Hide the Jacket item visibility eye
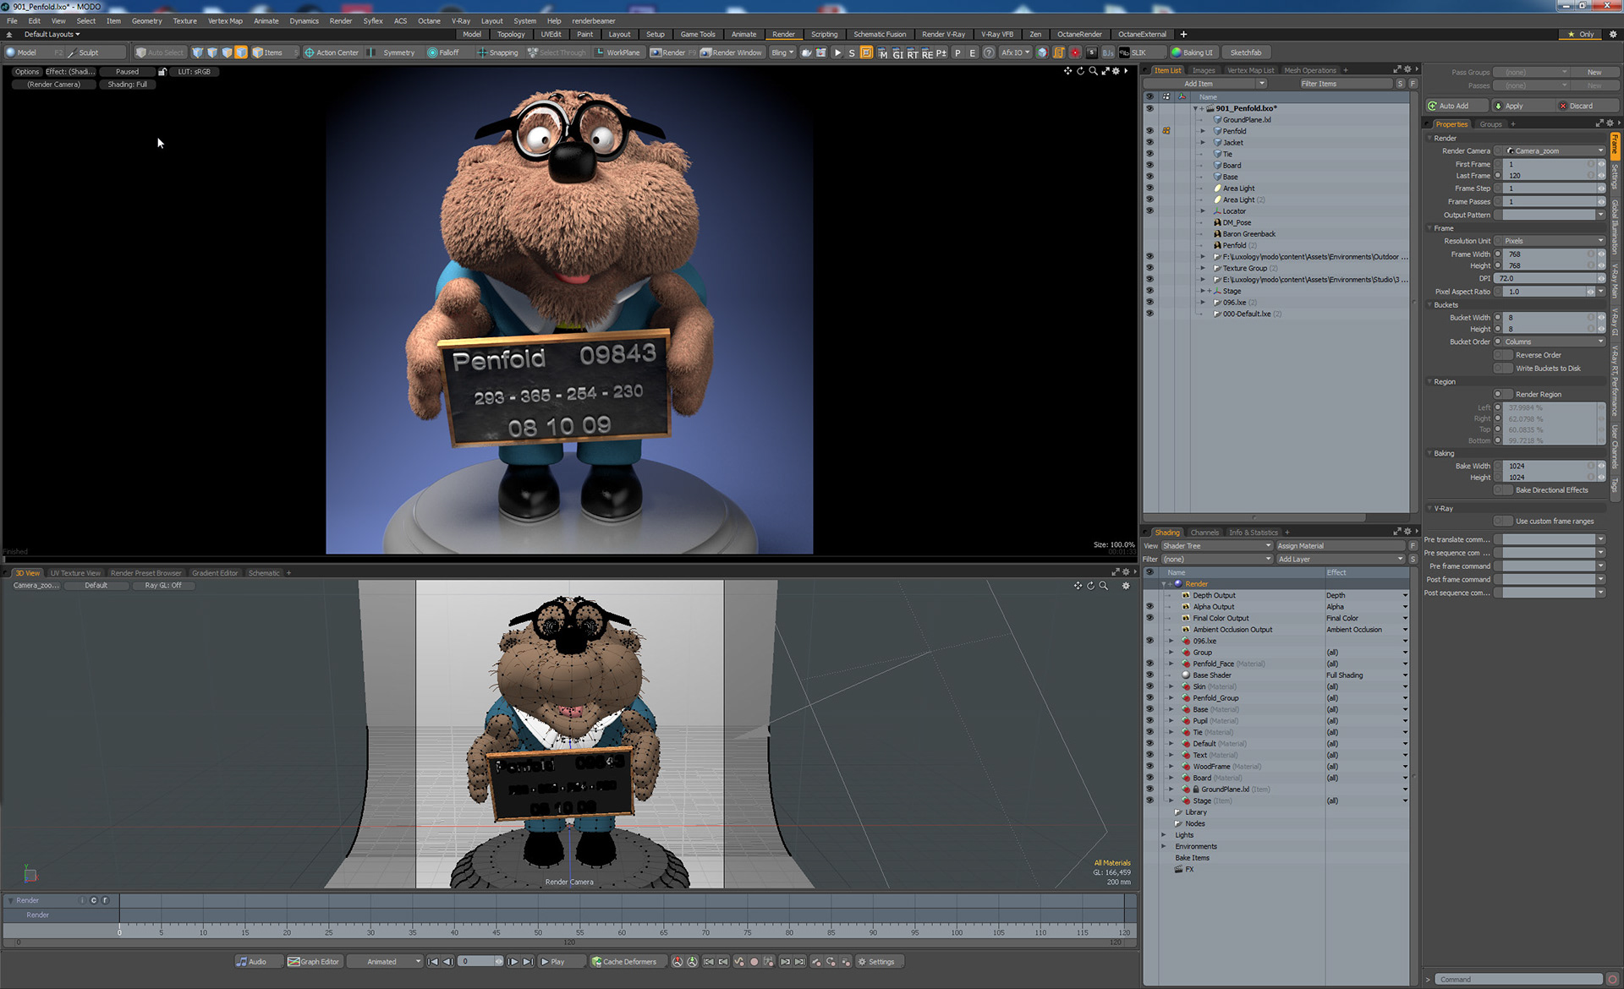1624x989 pixels. coord(1149,142)
